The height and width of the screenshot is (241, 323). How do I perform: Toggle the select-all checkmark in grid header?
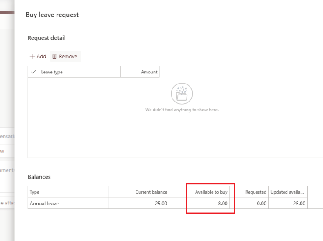coord(33,72)
